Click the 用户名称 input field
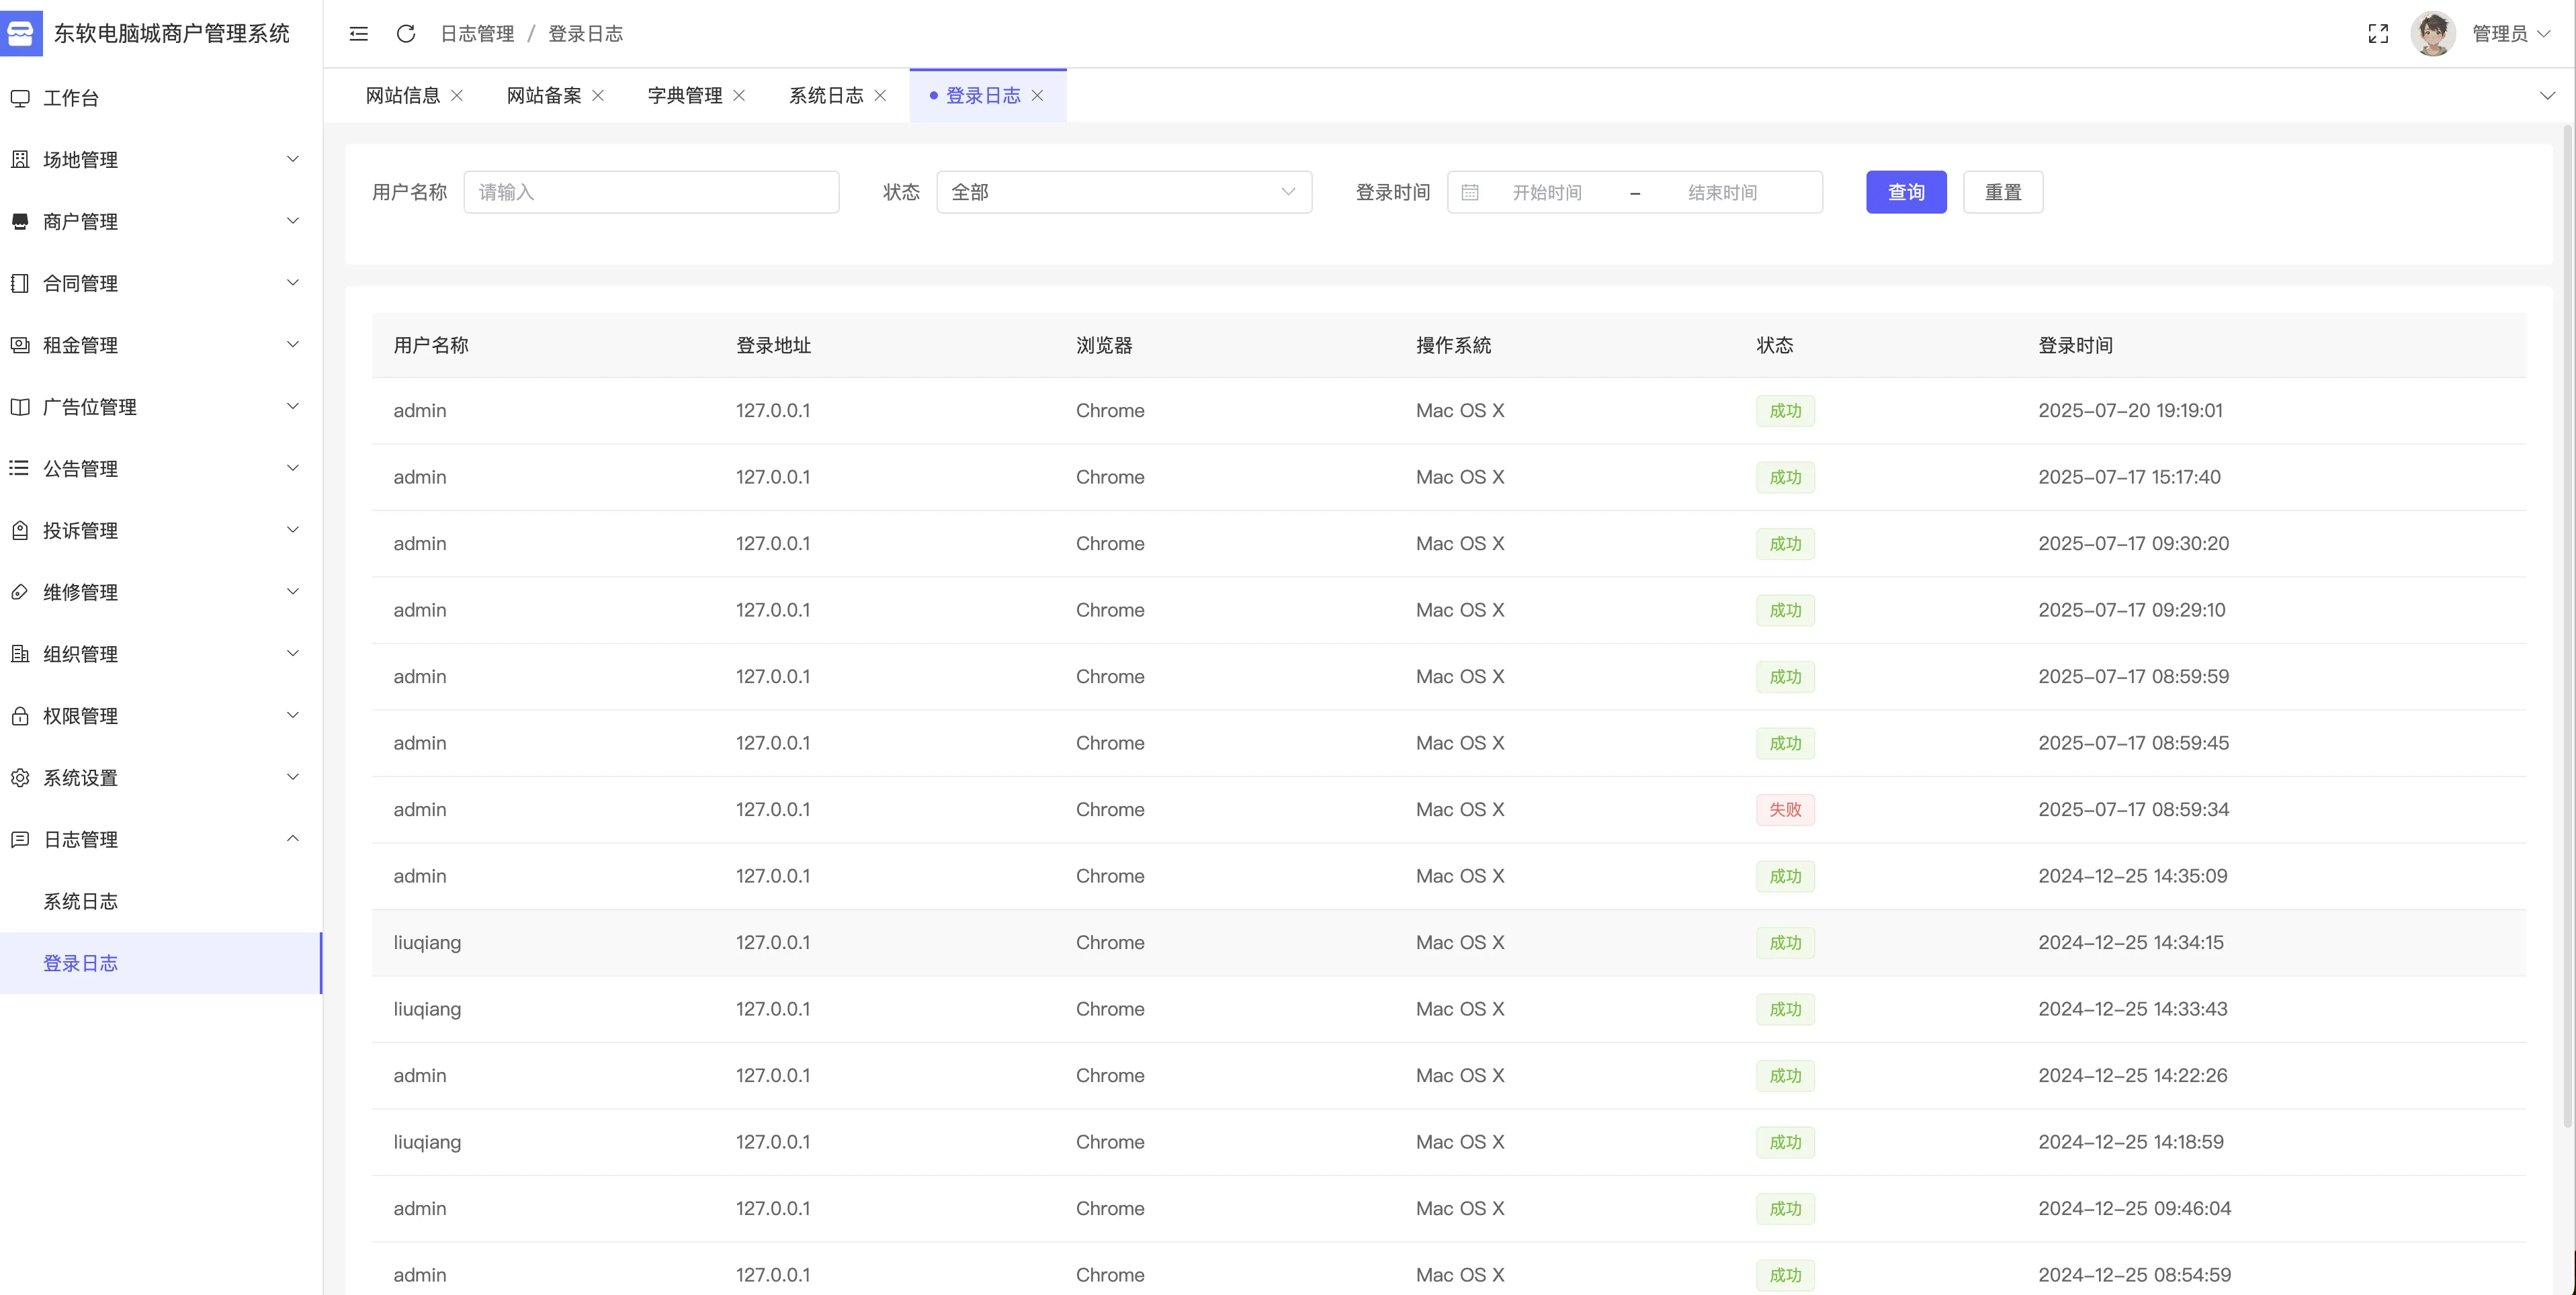 (651, 192)
